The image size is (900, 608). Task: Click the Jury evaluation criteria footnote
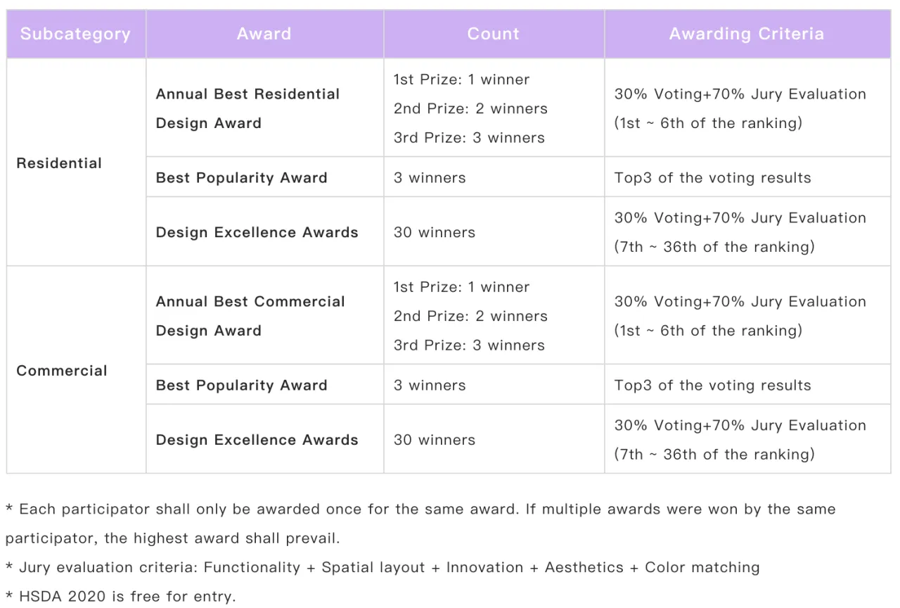click(x=382, y=567)
